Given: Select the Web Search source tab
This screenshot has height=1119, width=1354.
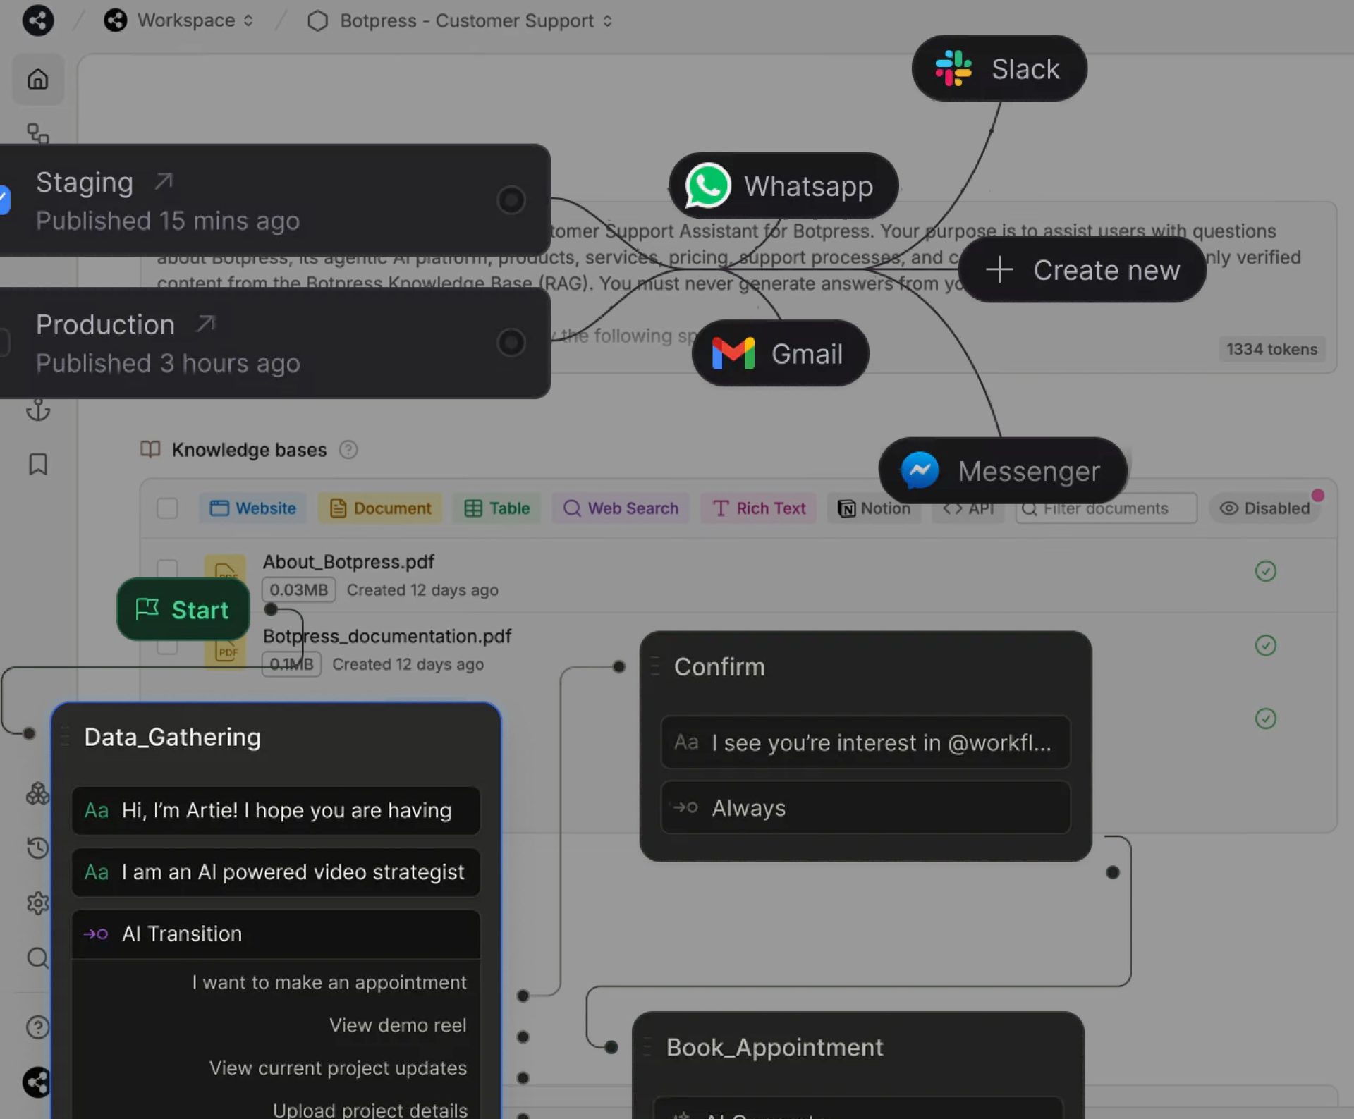Looking at the screenshot, I should [x=621, y=508].
